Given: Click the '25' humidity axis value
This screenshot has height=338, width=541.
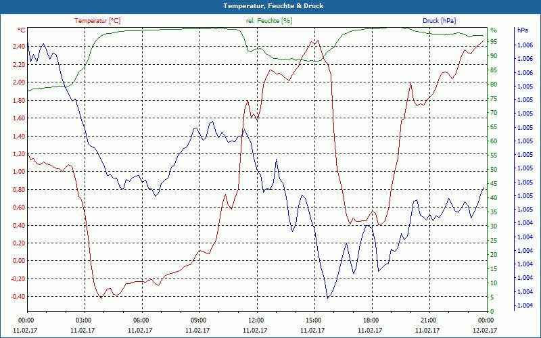Looking at the screenshot, I should [494, 241].
